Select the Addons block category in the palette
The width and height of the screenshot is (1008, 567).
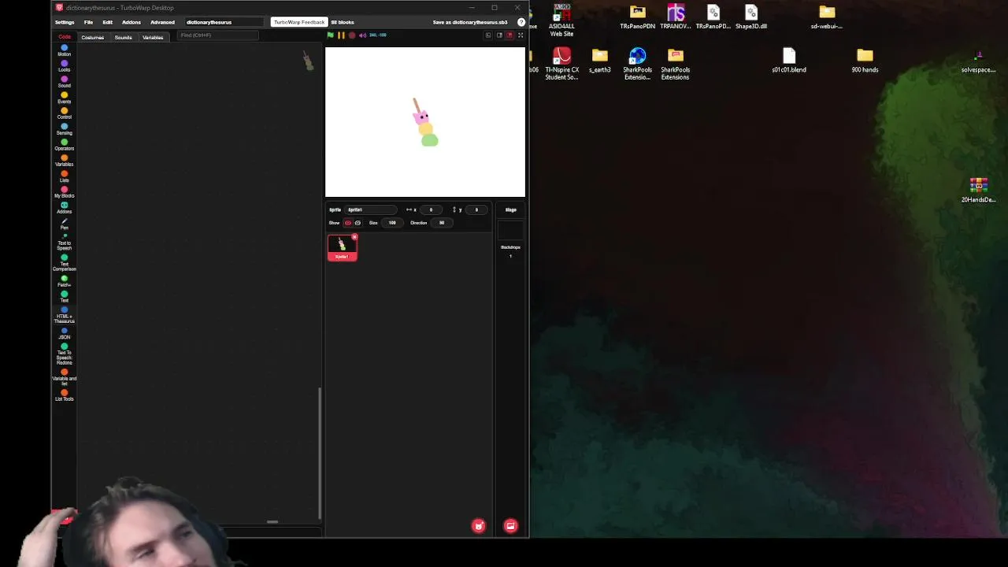64,208
